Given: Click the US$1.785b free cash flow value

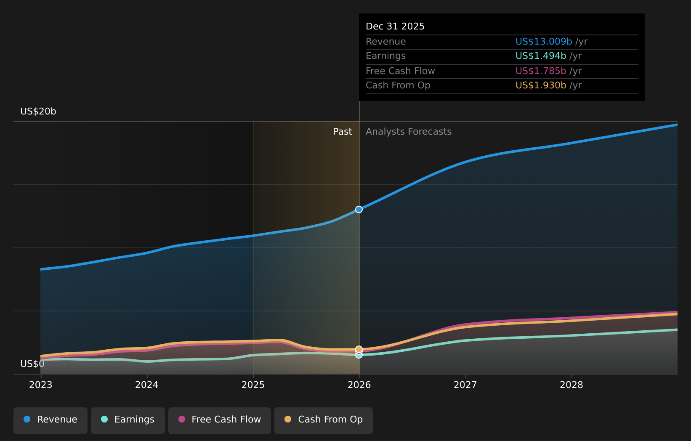Looking at the screenshot, I should [x=541, y=71].
